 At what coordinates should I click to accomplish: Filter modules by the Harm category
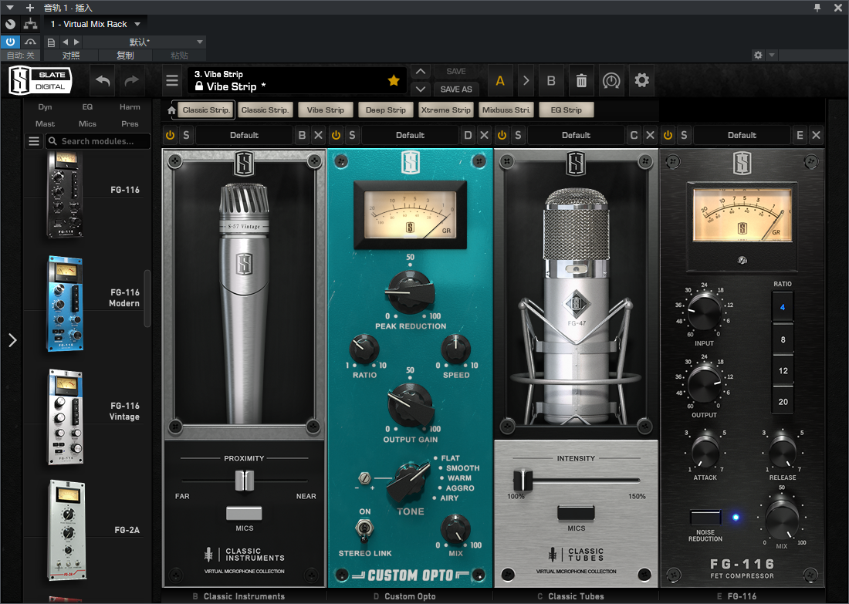pyautogui.click(x=130, y=107)
